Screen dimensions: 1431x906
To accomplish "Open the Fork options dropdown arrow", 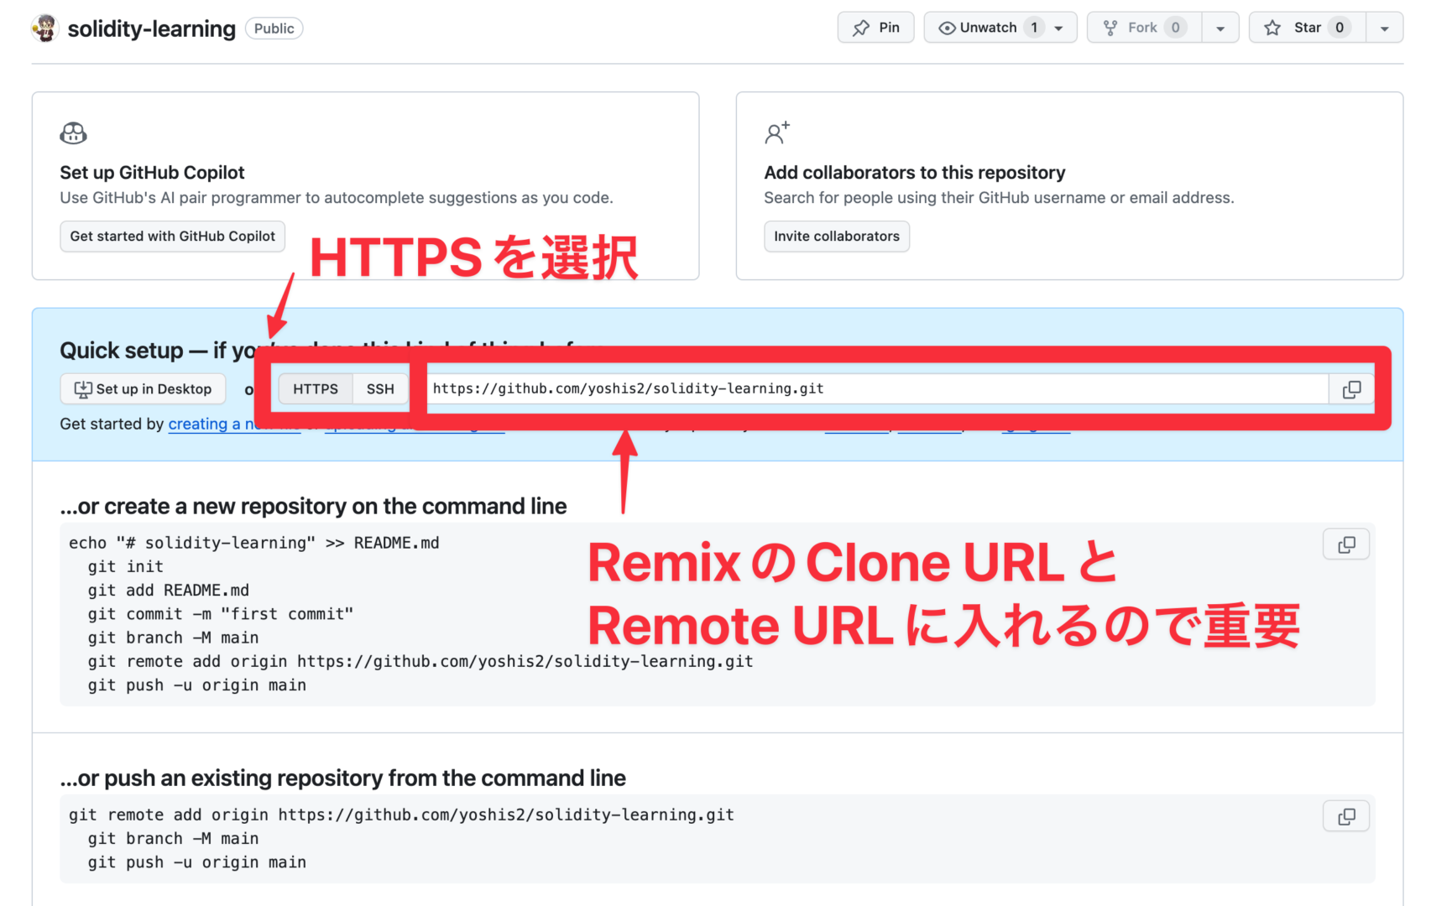I will click(1220, 28).
